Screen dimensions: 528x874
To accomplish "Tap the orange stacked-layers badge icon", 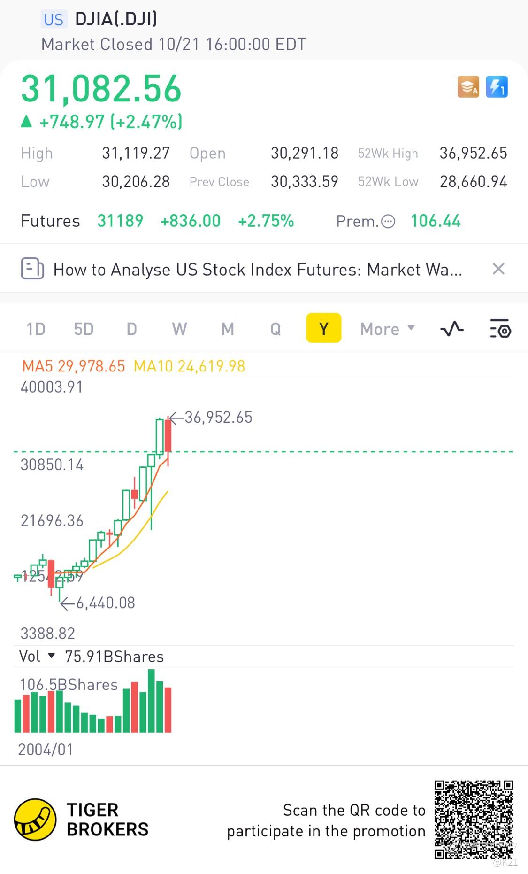I will 468,87.
